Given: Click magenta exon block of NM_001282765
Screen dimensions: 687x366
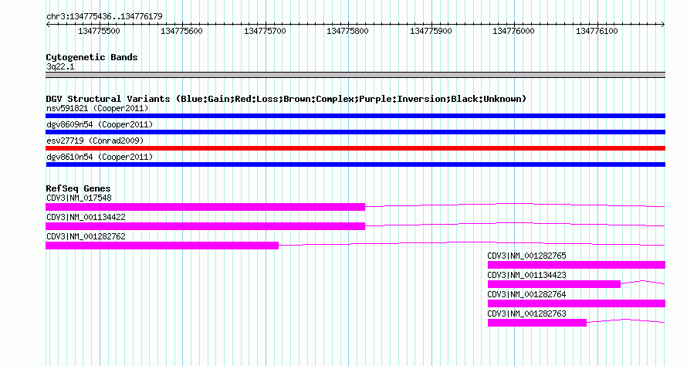Looking at the screenshot, I should point(577,265).
